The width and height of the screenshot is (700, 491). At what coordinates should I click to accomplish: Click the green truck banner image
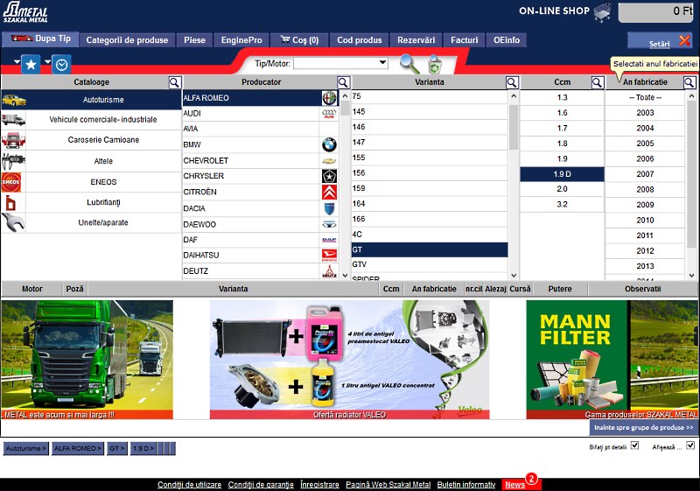[x=87, y=360]
